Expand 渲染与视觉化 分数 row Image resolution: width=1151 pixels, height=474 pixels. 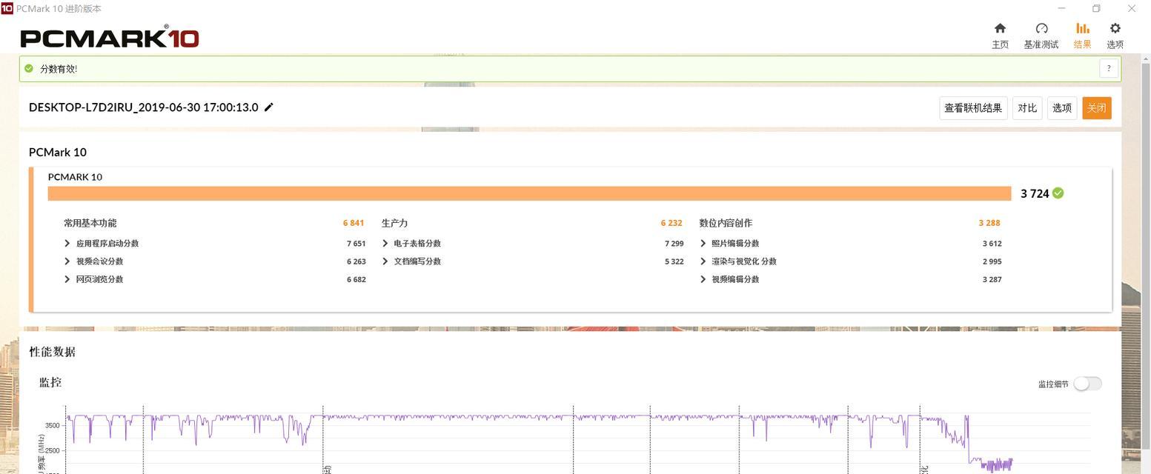(703, 261)
